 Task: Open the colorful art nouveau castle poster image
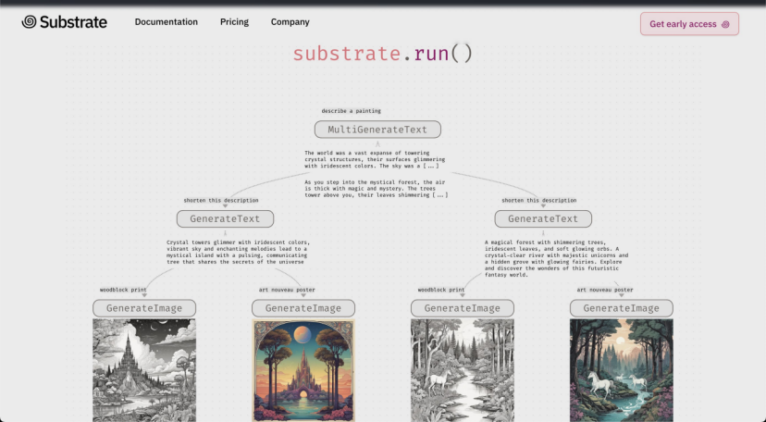point(303,370)
